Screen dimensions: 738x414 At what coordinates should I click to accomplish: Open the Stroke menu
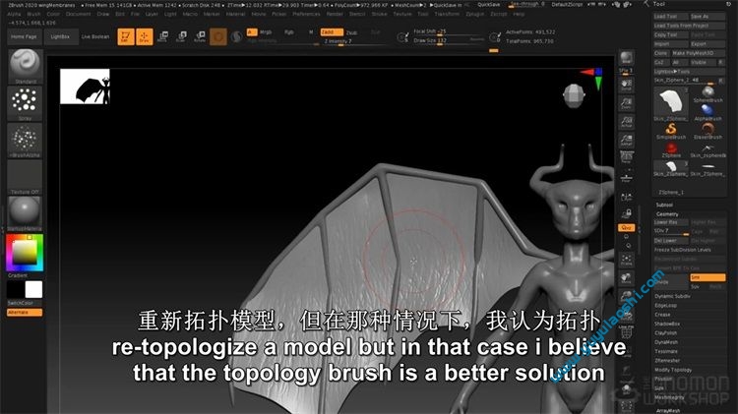[x=380, y=14]
